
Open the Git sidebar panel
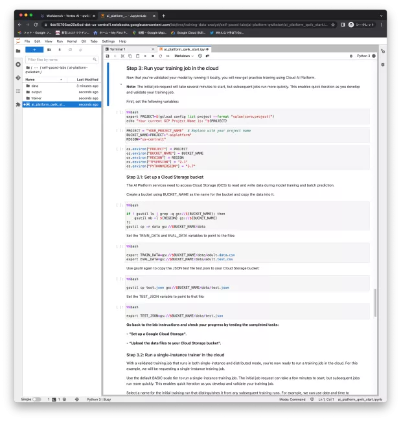(18, 78)
